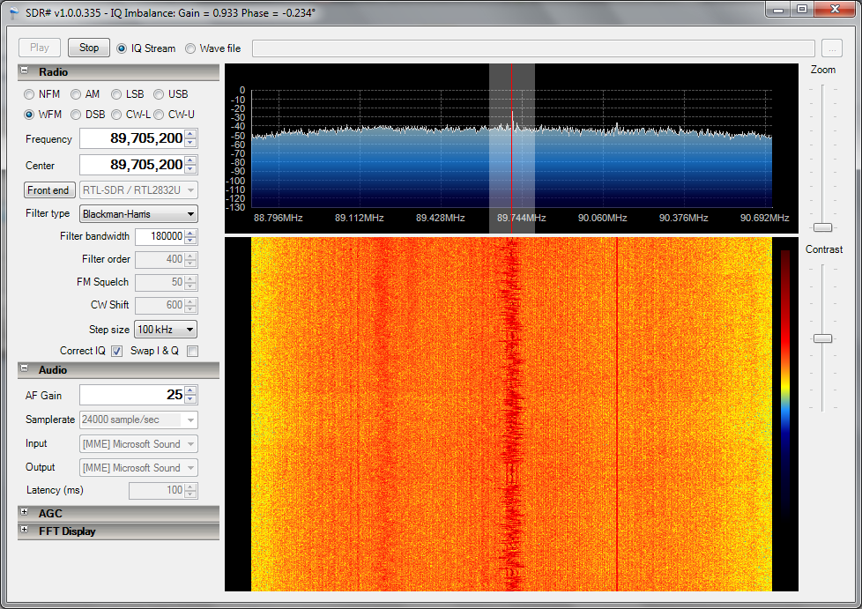Screen dimensions: 862x609
Task: Expand the FFT Display plus icon
Action: point(24,531)
